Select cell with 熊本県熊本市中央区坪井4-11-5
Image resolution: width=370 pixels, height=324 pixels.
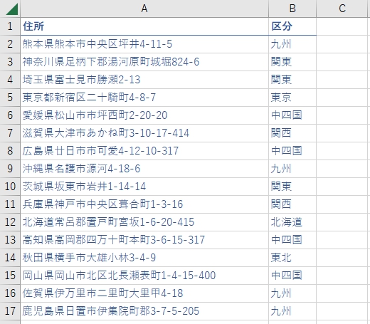tap(144, 44)
